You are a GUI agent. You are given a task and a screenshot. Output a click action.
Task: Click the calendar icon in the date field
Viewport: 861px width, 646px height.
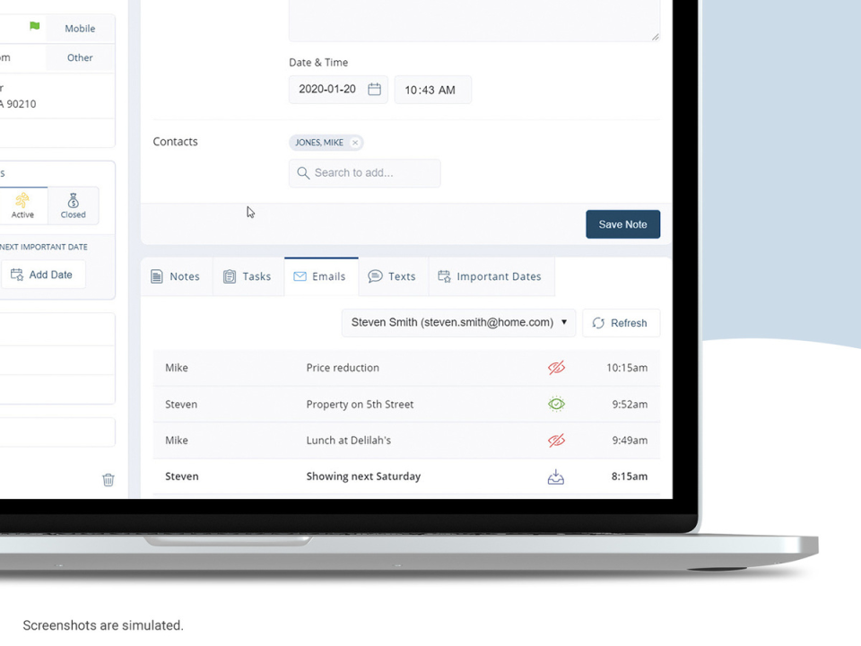tap(374, 89)
